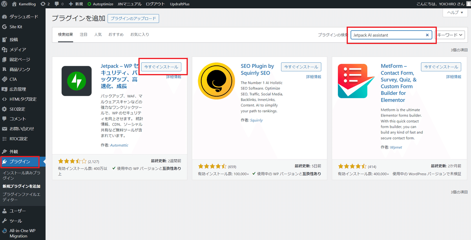Switch to the 検索結果 tab
471x240 pixels.
point(66,35)
